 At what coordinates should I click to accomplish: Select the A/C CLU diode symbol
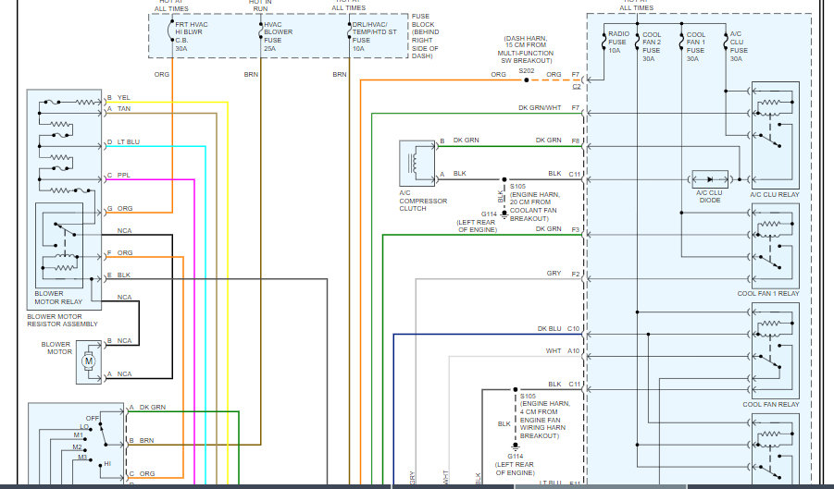(710, 177)
